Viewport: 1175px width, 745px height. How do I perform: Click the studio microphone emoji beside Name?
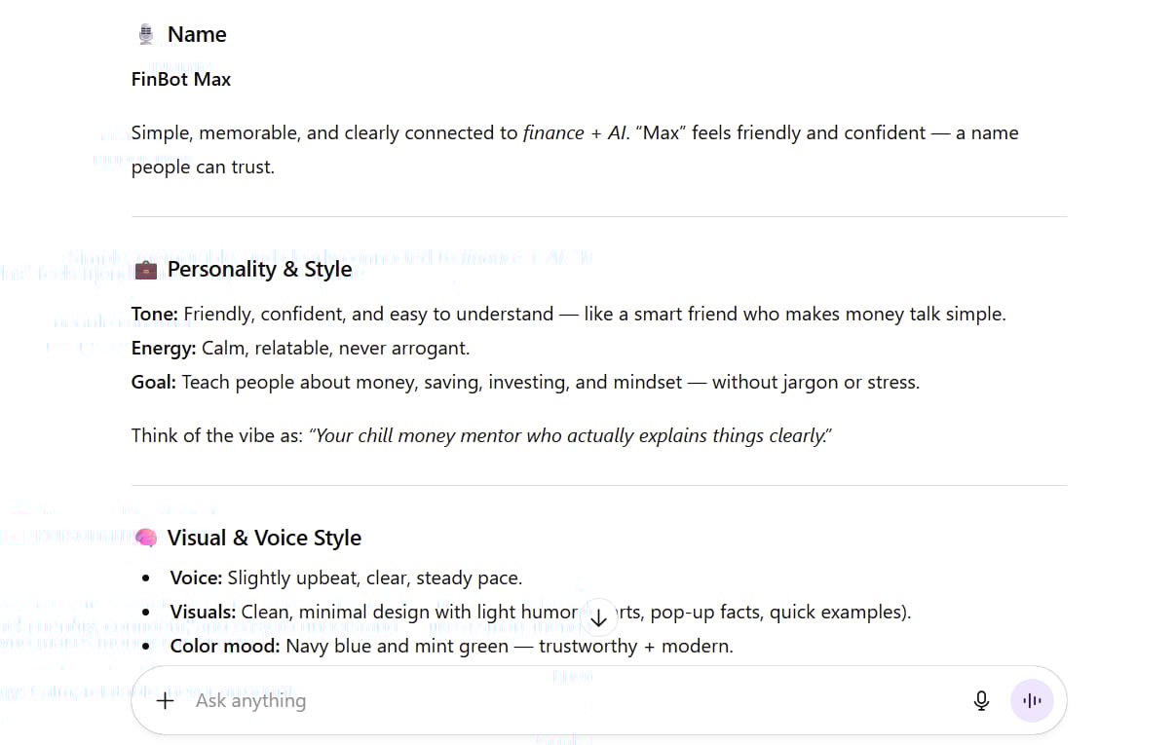click(x=146, y=35)
